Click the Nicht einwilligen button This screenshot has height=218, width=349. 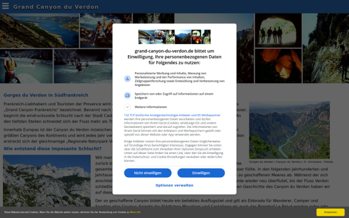(x=148, y=173)
